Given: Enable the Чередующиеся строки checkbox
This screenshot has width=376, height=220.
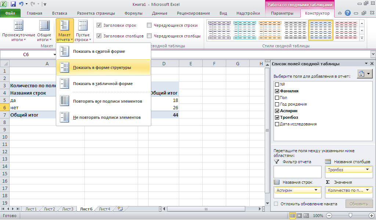Looking at the screenshot, I should point(149,25).
